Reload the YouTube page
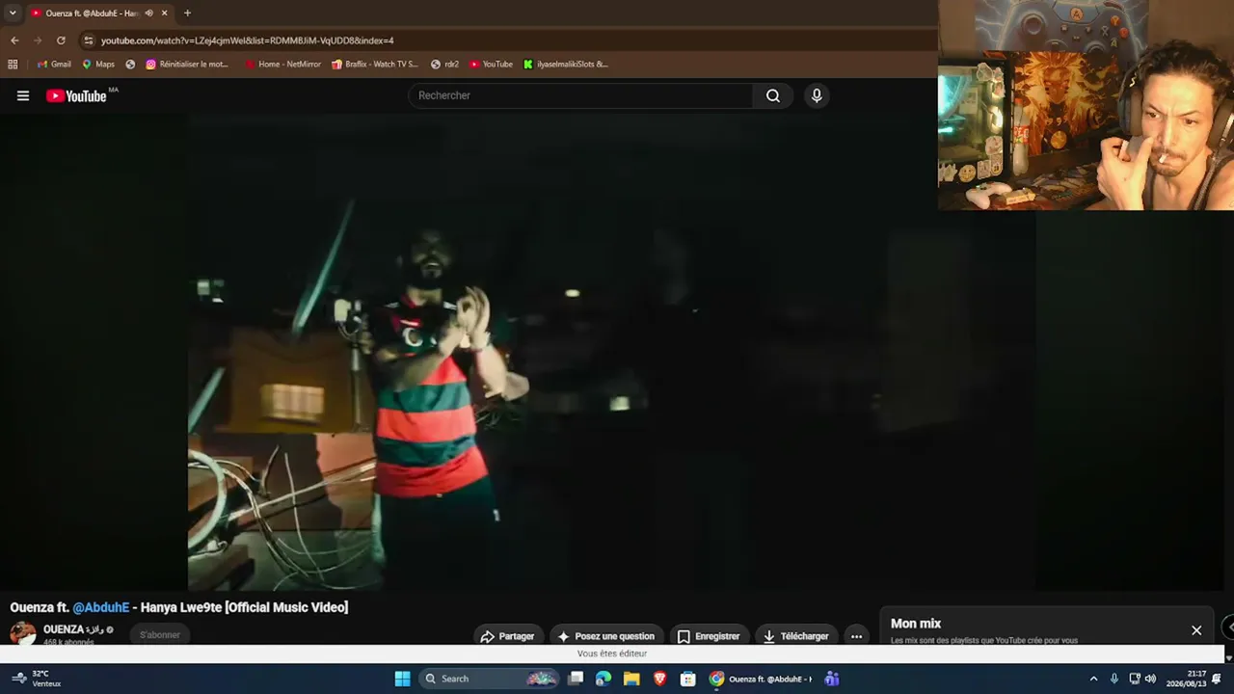Screen dimensions: 1234x694 pyautogui.click(x=61, y=40)
